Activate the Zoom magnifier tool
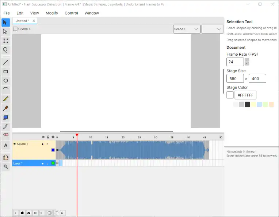The image size is (279, 217). tap(5, 166)
